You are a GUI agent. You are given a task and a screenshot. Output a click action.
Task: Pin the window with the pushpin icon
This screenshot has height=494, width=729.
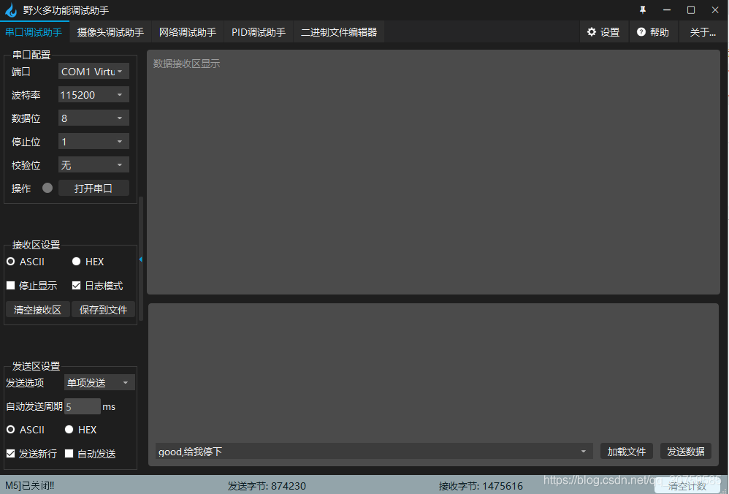tap(643, 9)
